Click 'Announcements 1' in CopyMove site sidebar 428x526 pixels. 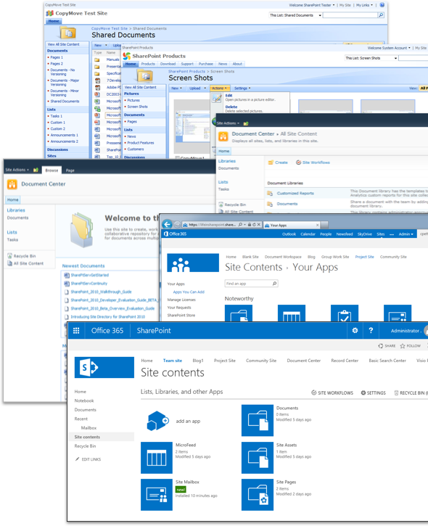click(x=64, y=135)
